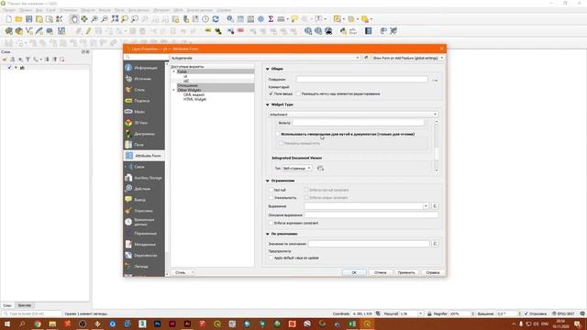The width and height of the screenshot is (587, 330).
Task: Open the Statistical Summary sigma icon
Action: (x=271, y=19)
